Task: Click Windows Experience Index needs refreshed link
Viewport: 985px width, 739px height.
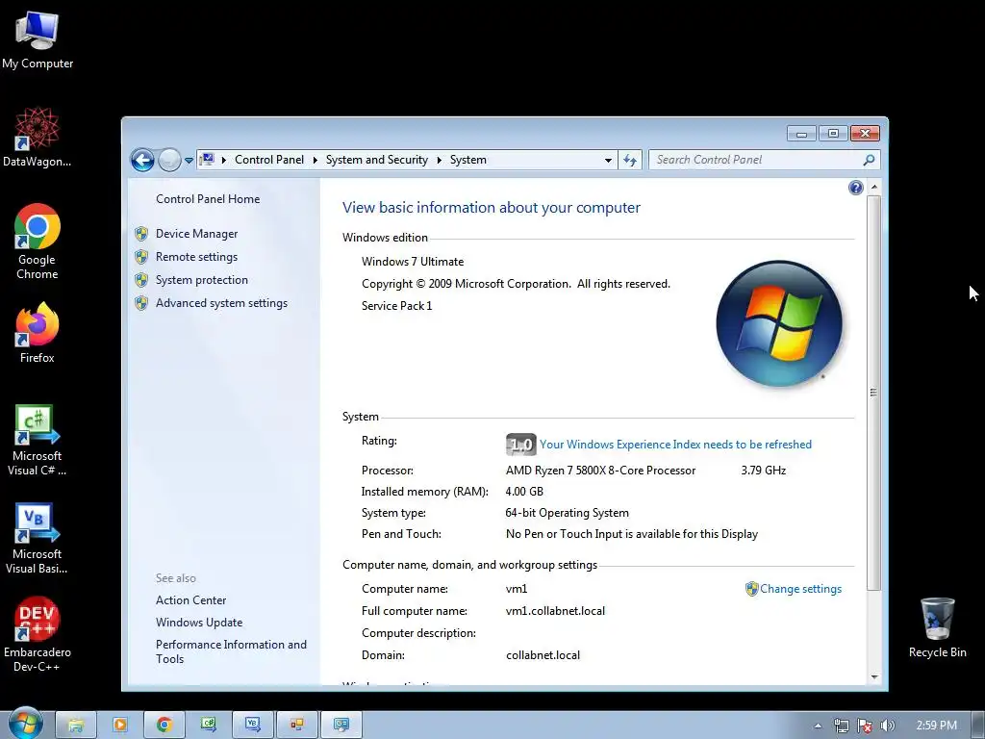Action: tap(675, 445)
